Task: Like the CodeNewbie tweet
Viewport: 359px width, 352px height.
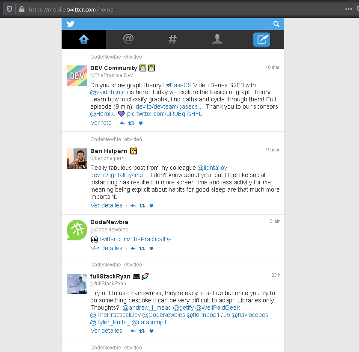Action: (x=151, y=248)
